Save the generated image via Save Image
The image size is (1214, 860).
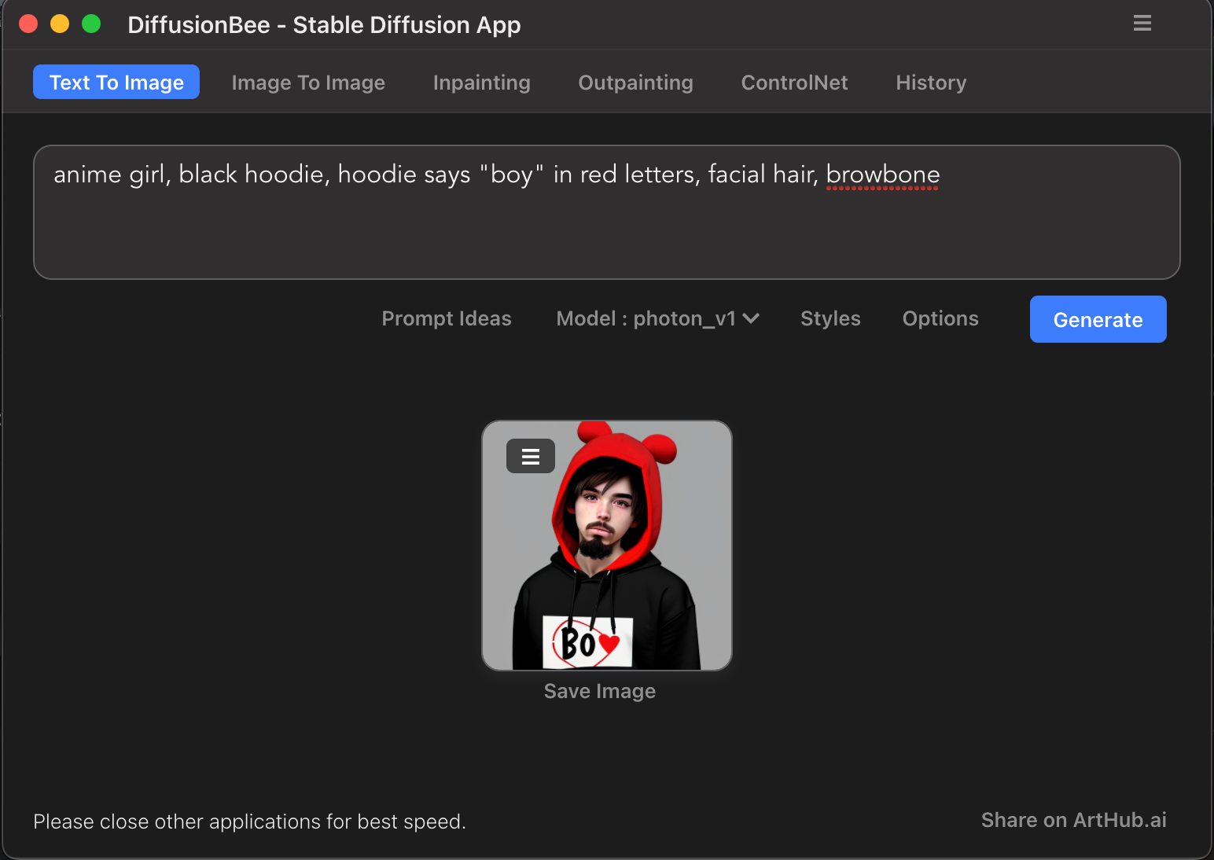click(599, 691)
